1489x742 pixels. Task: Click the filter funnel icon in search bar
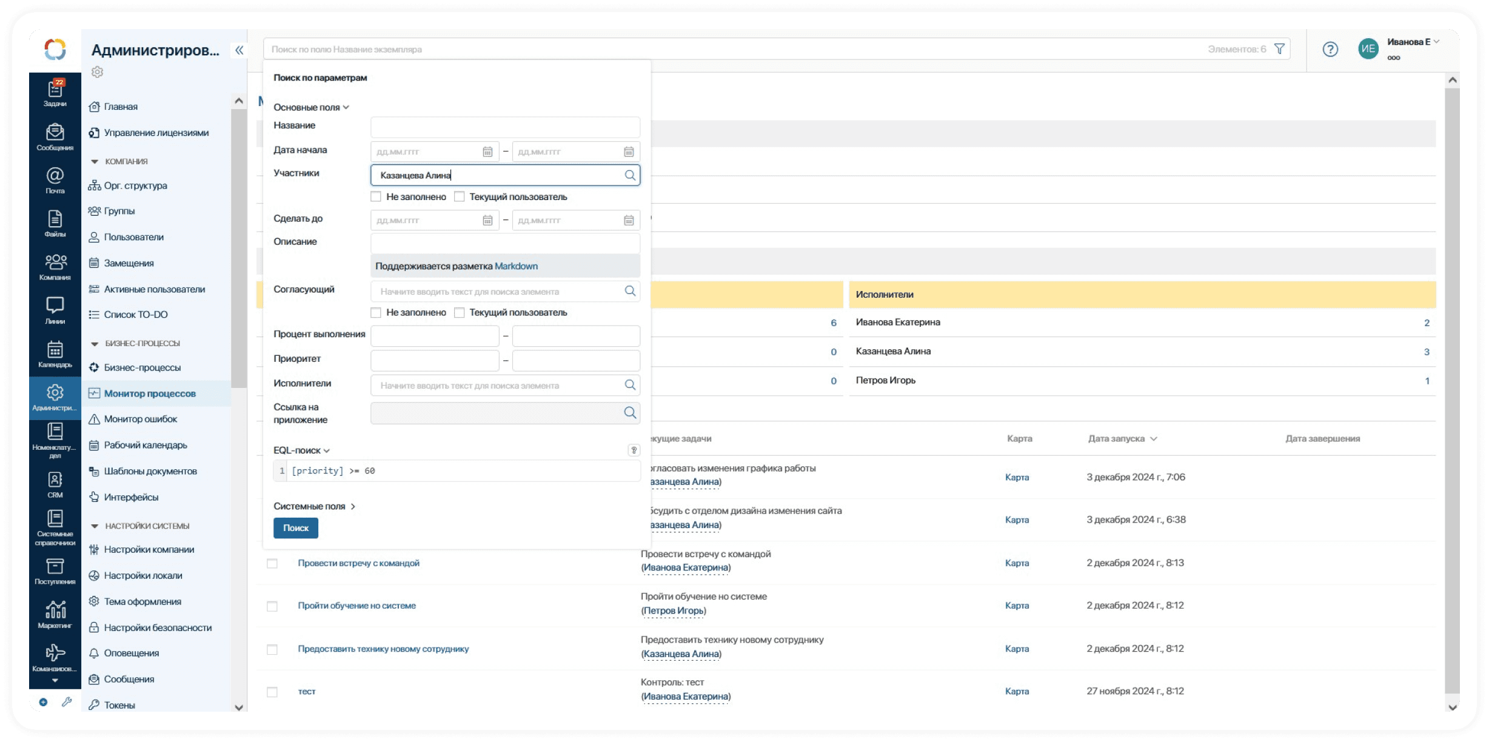coord(1279,49)
